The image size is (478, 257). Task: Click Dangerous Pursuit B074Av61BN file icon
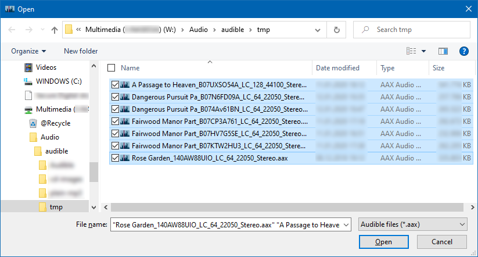coord(125,109)
